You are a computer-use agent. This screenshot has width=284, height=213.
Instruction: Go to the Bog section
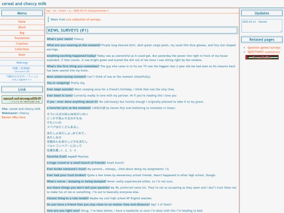22,33
